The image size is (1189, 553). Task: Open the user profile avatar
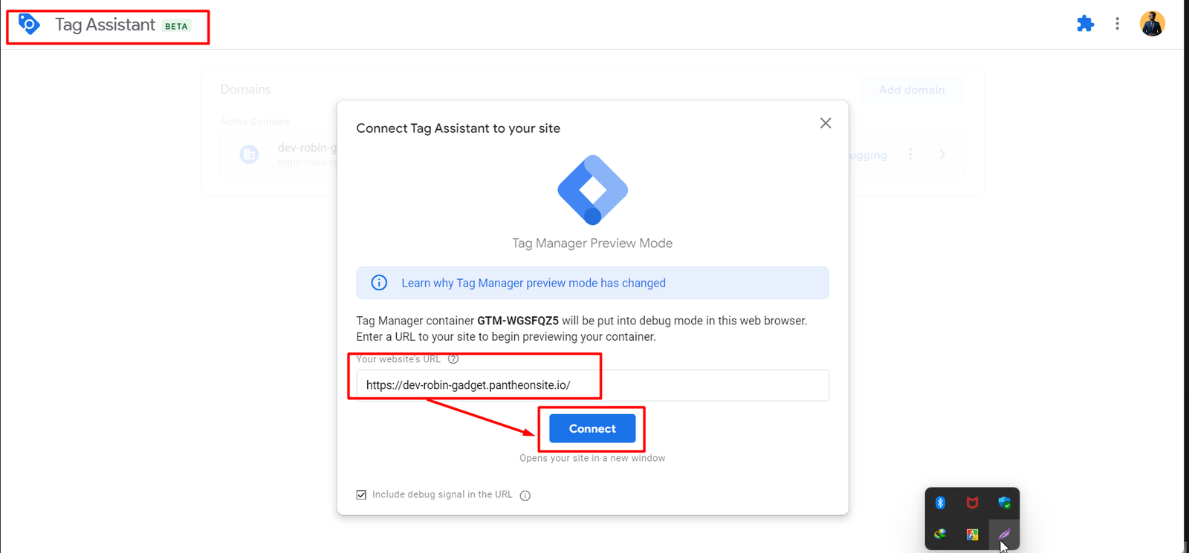click(1152, 24)
